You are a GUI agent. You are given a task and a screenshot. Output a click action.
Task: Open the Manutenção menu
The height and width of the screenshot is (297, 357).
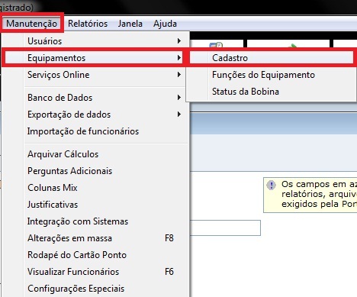click(31, 24)
